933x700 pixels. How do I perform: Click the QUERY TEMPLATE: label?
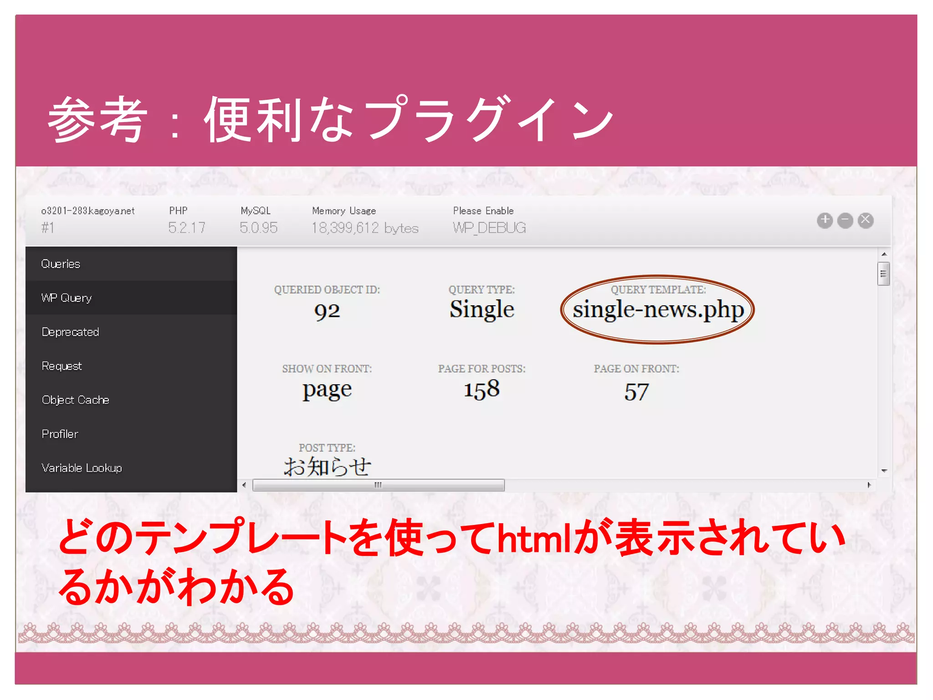[x=658, y=290]
